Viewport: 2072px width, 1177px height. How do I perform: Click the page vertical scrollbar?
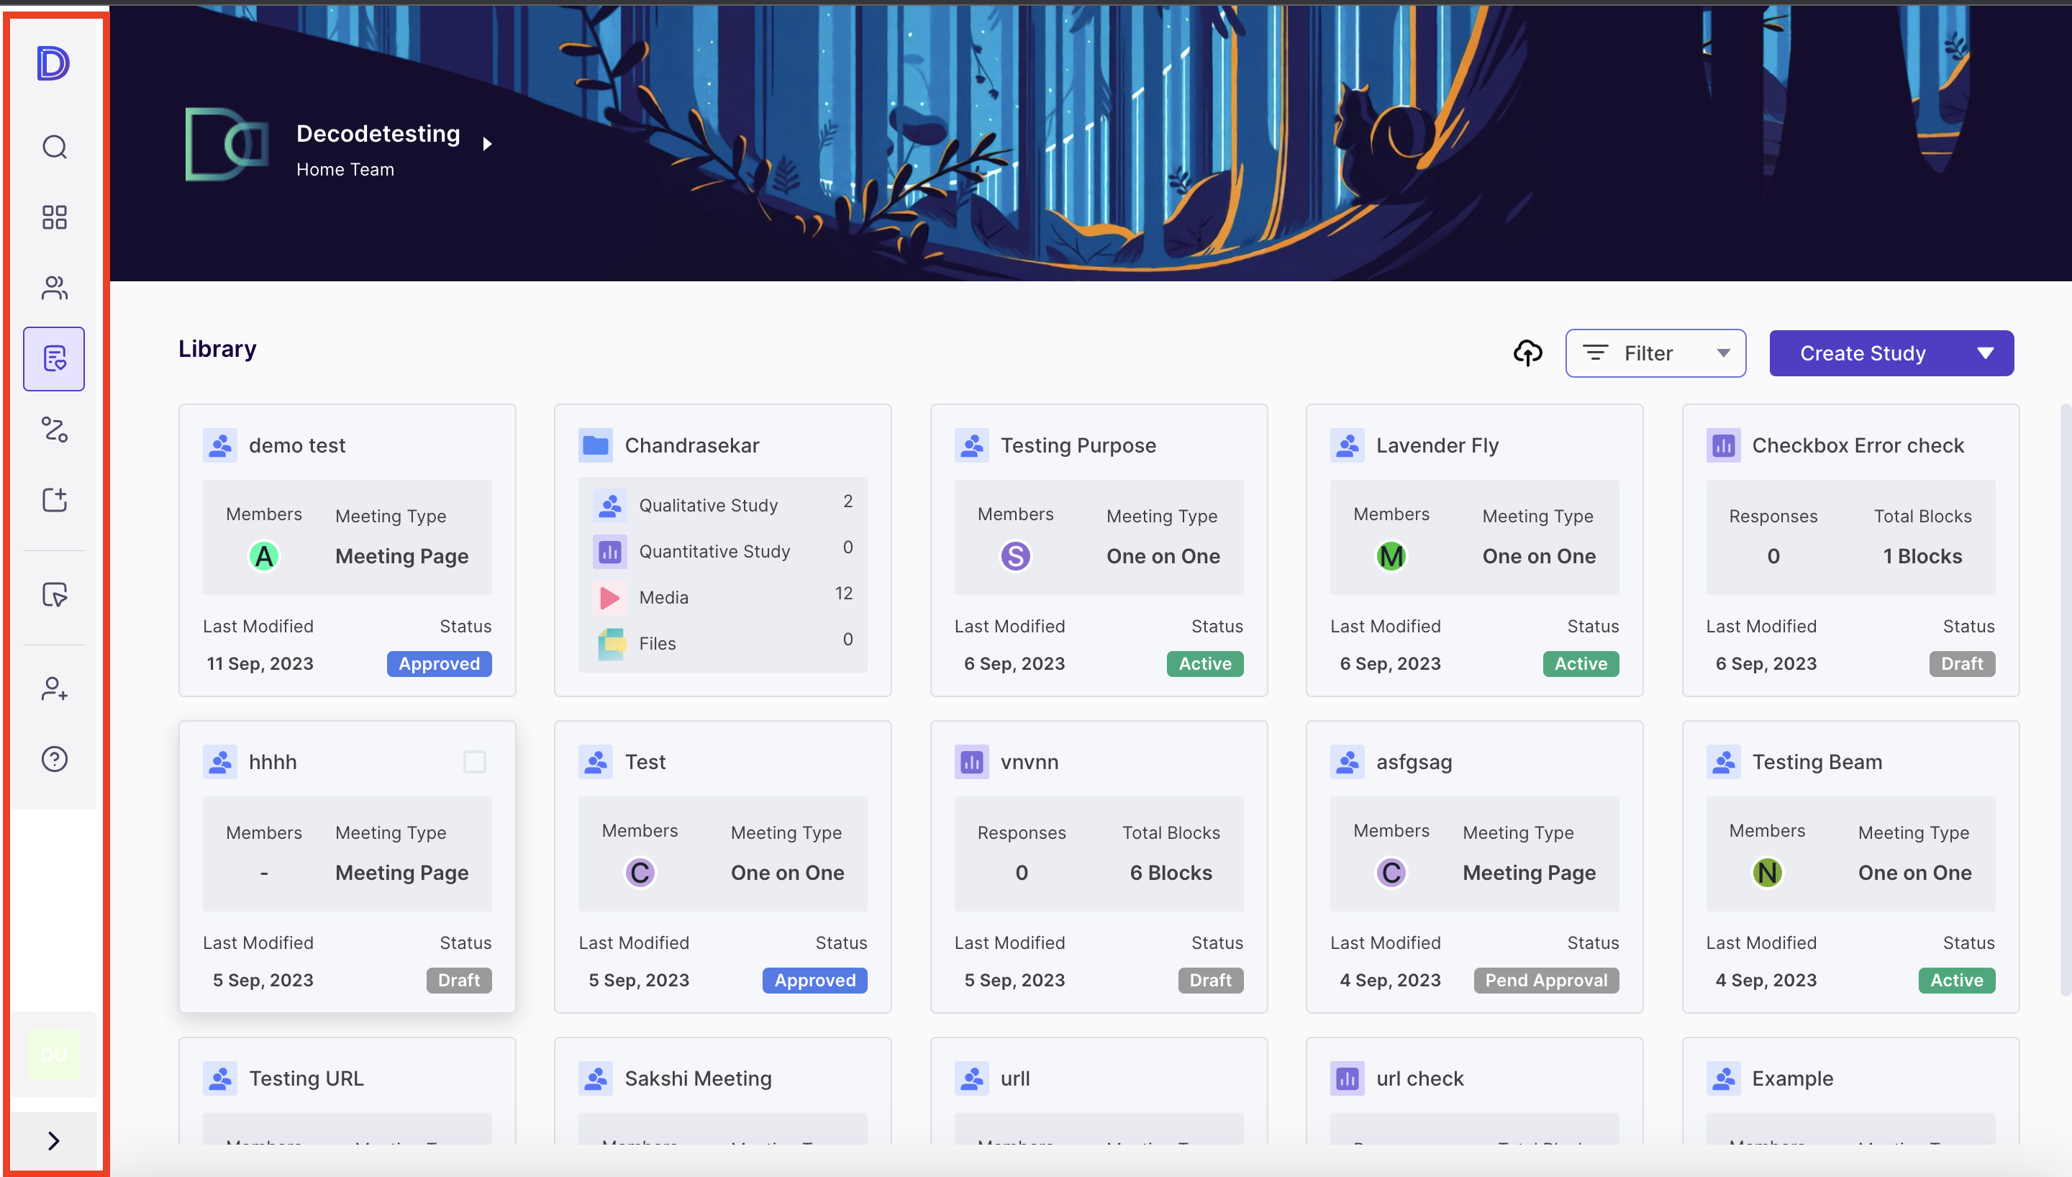point(2066,699)
